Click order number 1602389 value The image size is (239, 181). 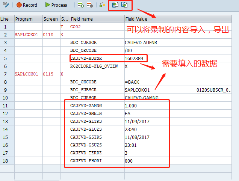click(134, 58)
